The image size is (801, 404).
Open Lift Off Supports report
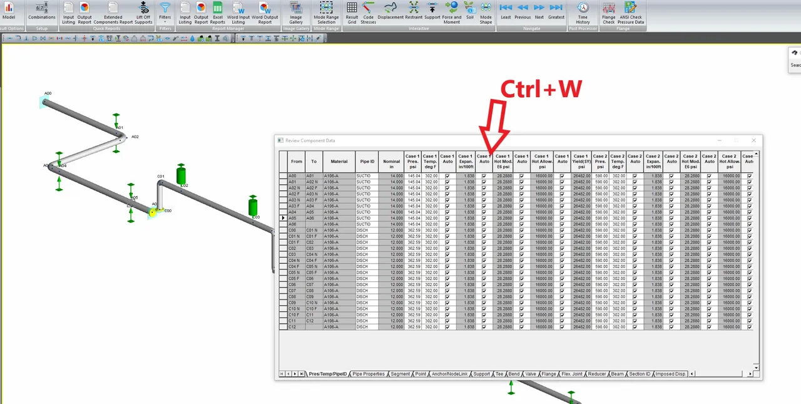[x=143, y=13]
